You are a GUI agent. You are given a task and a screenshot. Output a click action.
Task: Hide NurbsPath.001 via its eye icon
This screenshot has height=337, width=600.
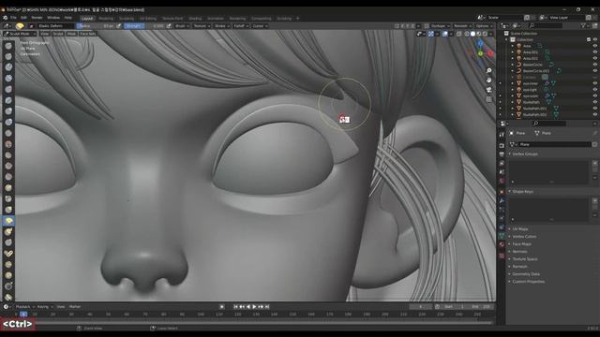(x=595, y=109)
